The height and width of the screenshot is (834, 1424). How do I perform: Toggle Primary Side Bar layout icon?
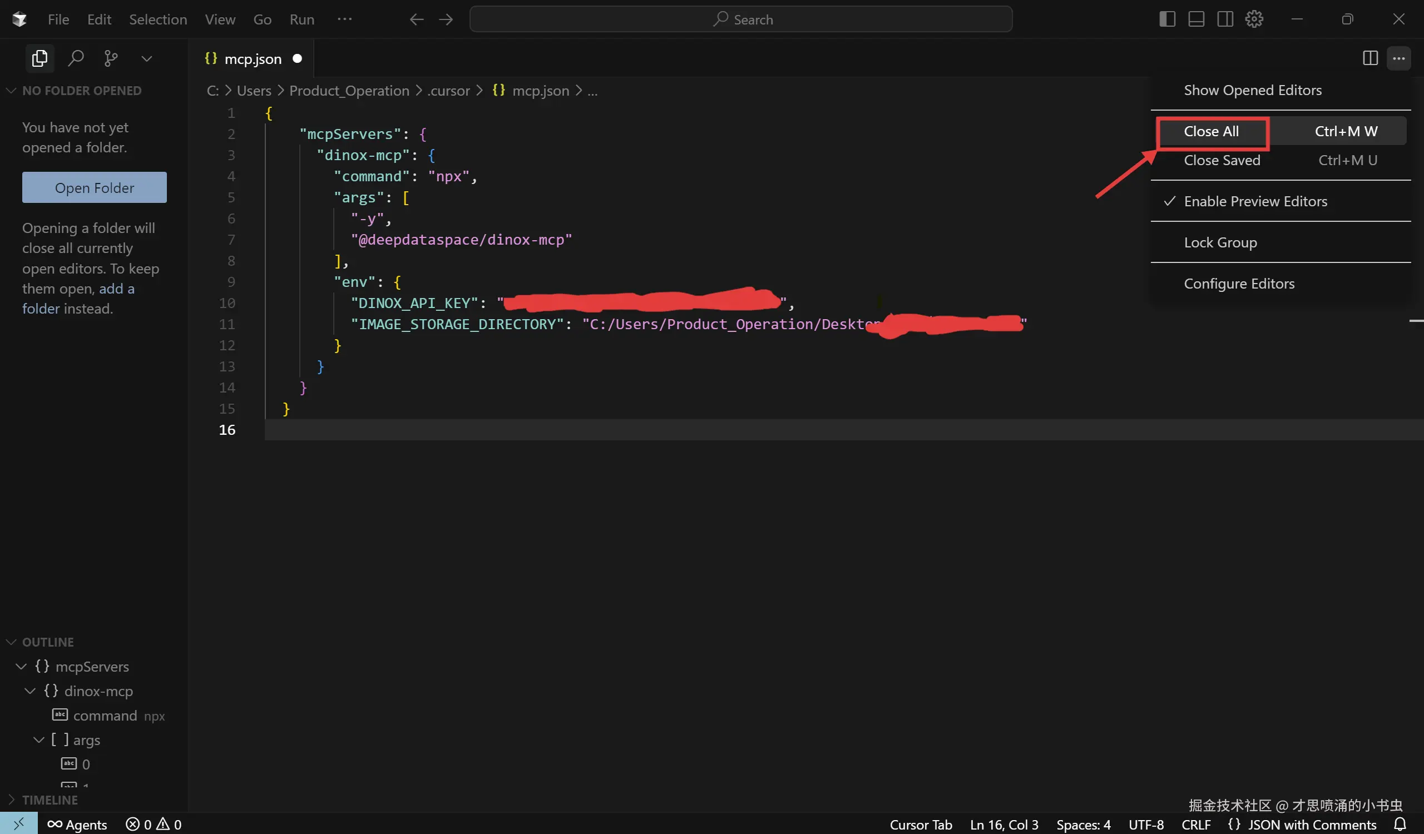[1167, 19]
